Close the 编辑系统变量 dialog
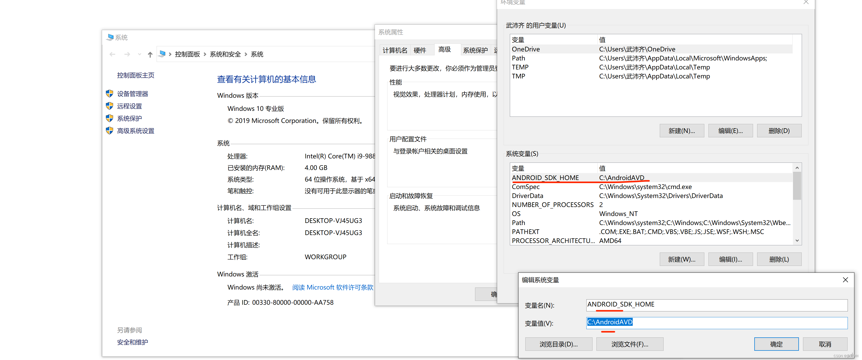Viewport: 862px width, 360px height. point(845,280)
